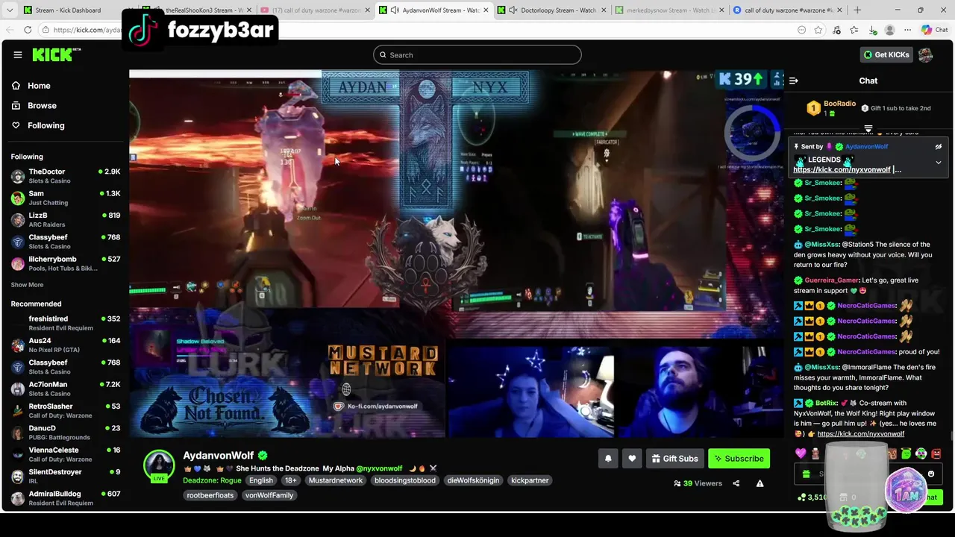This screenshot has width=955, height=537.
Task: Focus the Kick search field
Action: [x=477, y=54]
